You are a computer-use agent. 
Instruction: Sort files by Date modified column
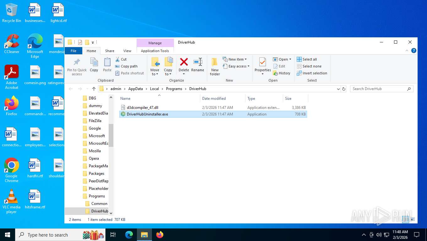coord(223,99)
